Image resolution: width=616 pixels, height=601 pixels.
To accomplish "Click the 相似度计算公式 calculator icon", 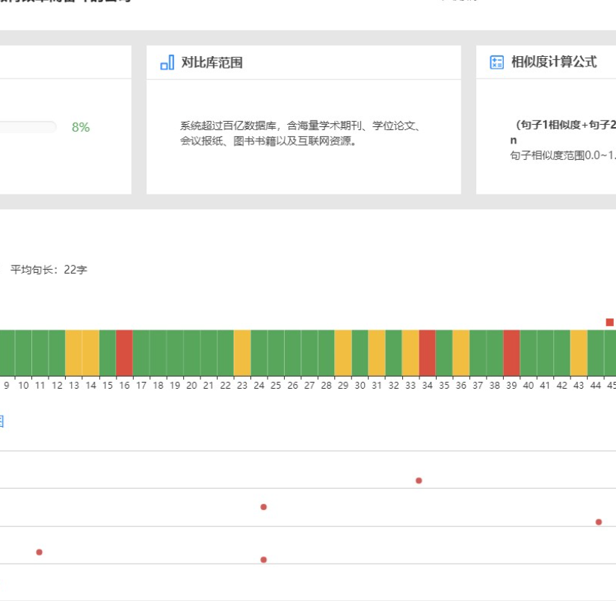I will 496,63.
